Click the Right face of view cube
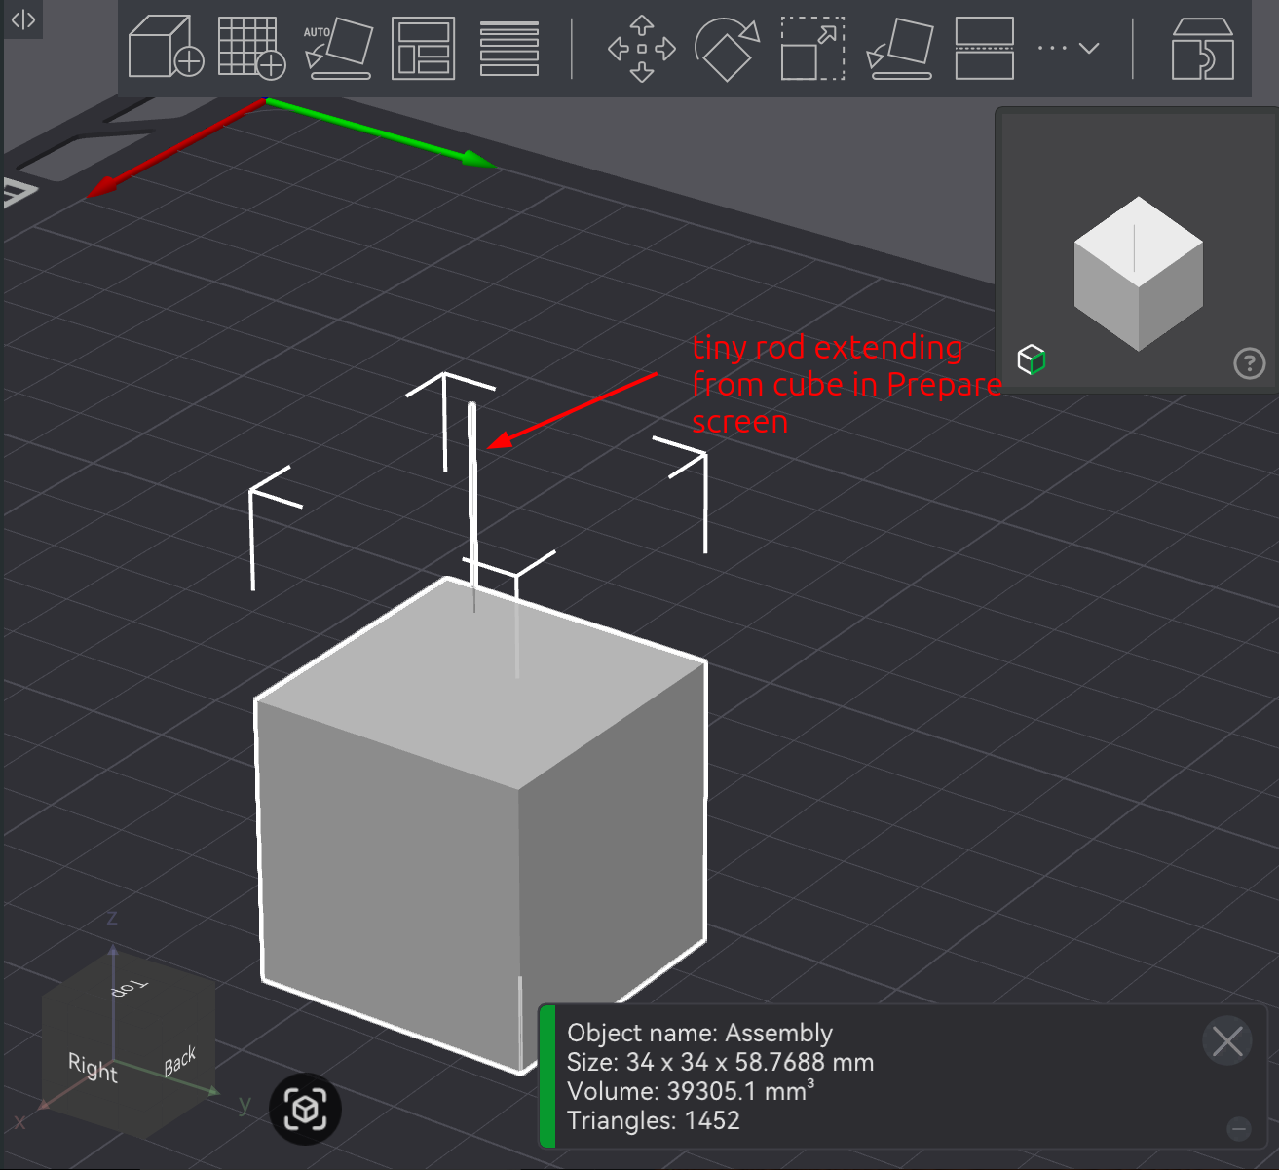Image resolution: width=1279 pixels, height=1170 pixels. tap(93, 1068)
